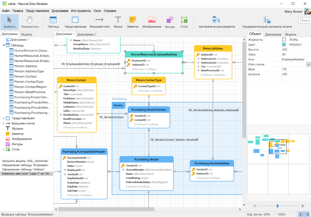Add a Заметка note tool
The height and width of the screenshot is (217, 311).
(x=133, y=22)
